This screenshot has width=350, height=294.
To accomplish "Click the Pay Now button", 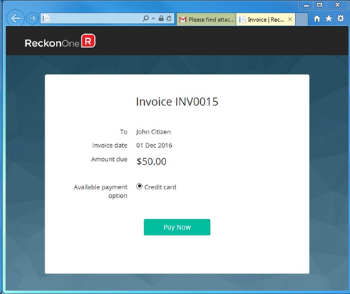I will pos(177,227).
